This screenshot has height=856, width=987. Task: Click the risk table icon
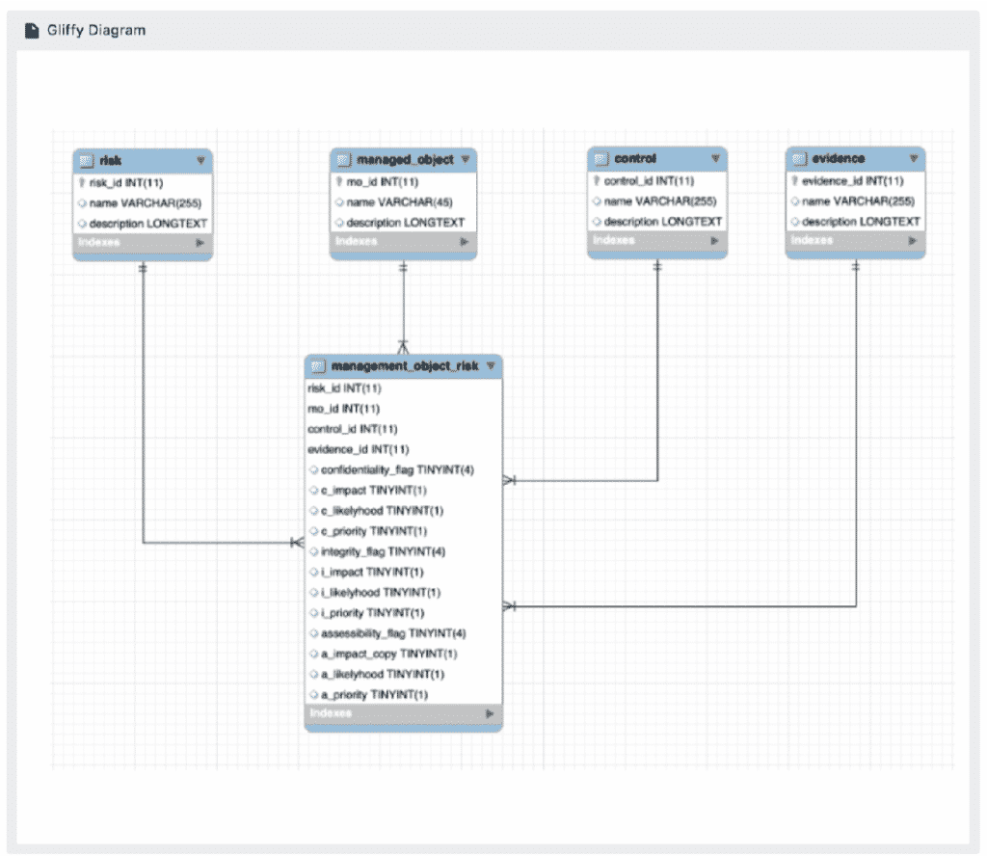click(x=86, y=160)
